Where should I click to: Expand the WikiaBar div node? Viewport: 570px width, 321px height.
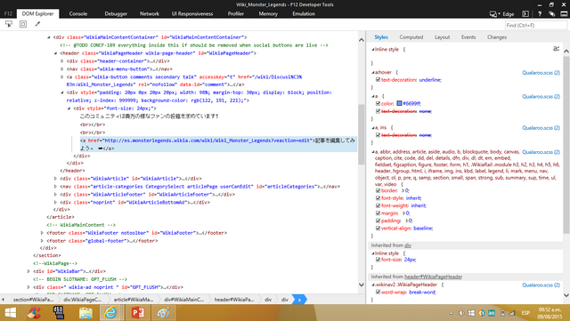point(28,271)
